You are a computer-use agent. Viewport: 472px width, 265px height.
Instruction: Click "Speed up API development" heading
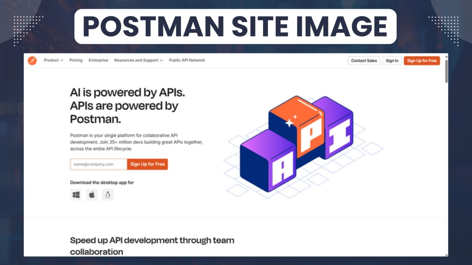click(x=152, y=246)
